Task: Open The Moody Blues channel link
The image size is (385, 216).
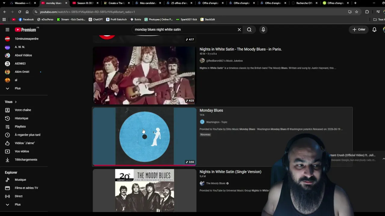Action: [x=216, y=183]
